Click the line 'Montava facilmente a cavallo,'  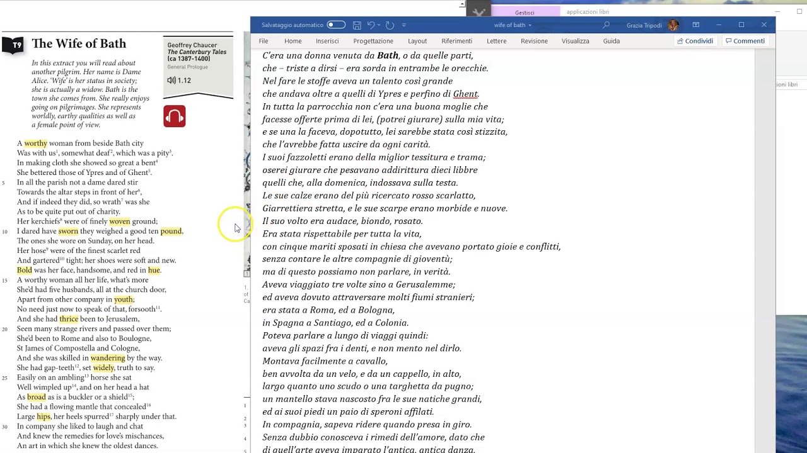pyautogui.click(x=325, y=361)
